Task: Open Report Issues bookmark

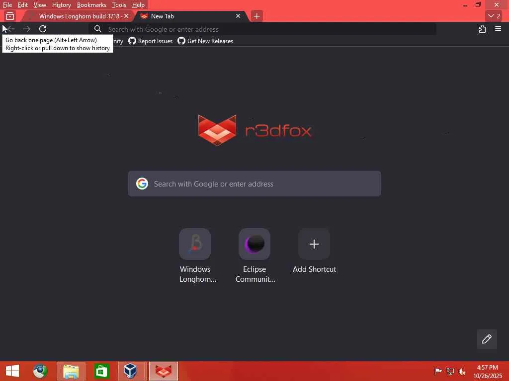Action: tap(150, 41)
